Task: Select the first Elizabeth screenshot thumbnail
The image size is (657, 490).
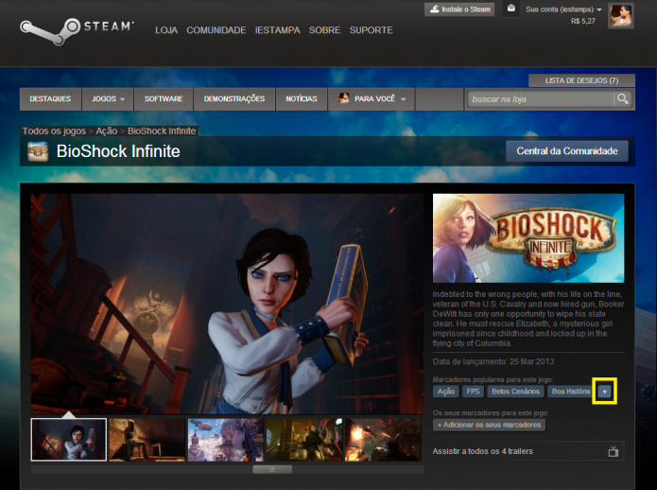Action: [x=69, y=440]
